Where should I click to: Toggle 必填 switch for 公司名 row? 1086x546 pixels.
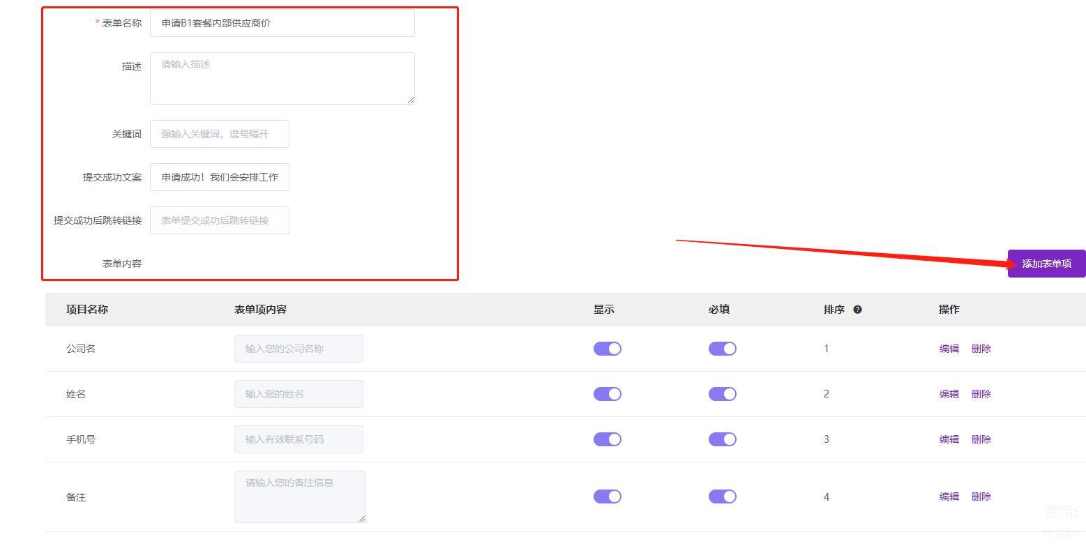point(722,349)
